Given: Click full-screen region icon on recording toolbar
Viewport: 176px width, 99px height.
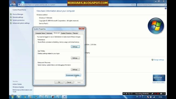Looking at the screenshot, I should tap(132, 94).
